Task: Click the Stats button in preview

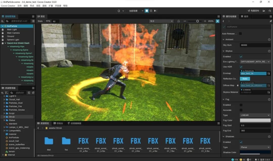Action: (40, 21)
